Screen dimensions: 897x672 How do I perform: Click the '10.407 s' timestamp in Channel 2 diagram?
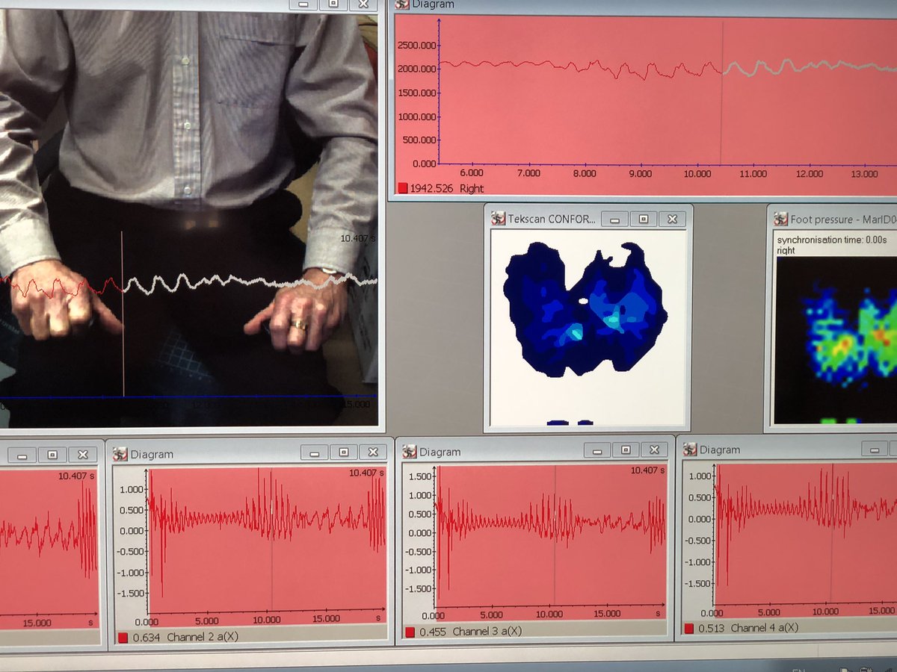[366, 473]
